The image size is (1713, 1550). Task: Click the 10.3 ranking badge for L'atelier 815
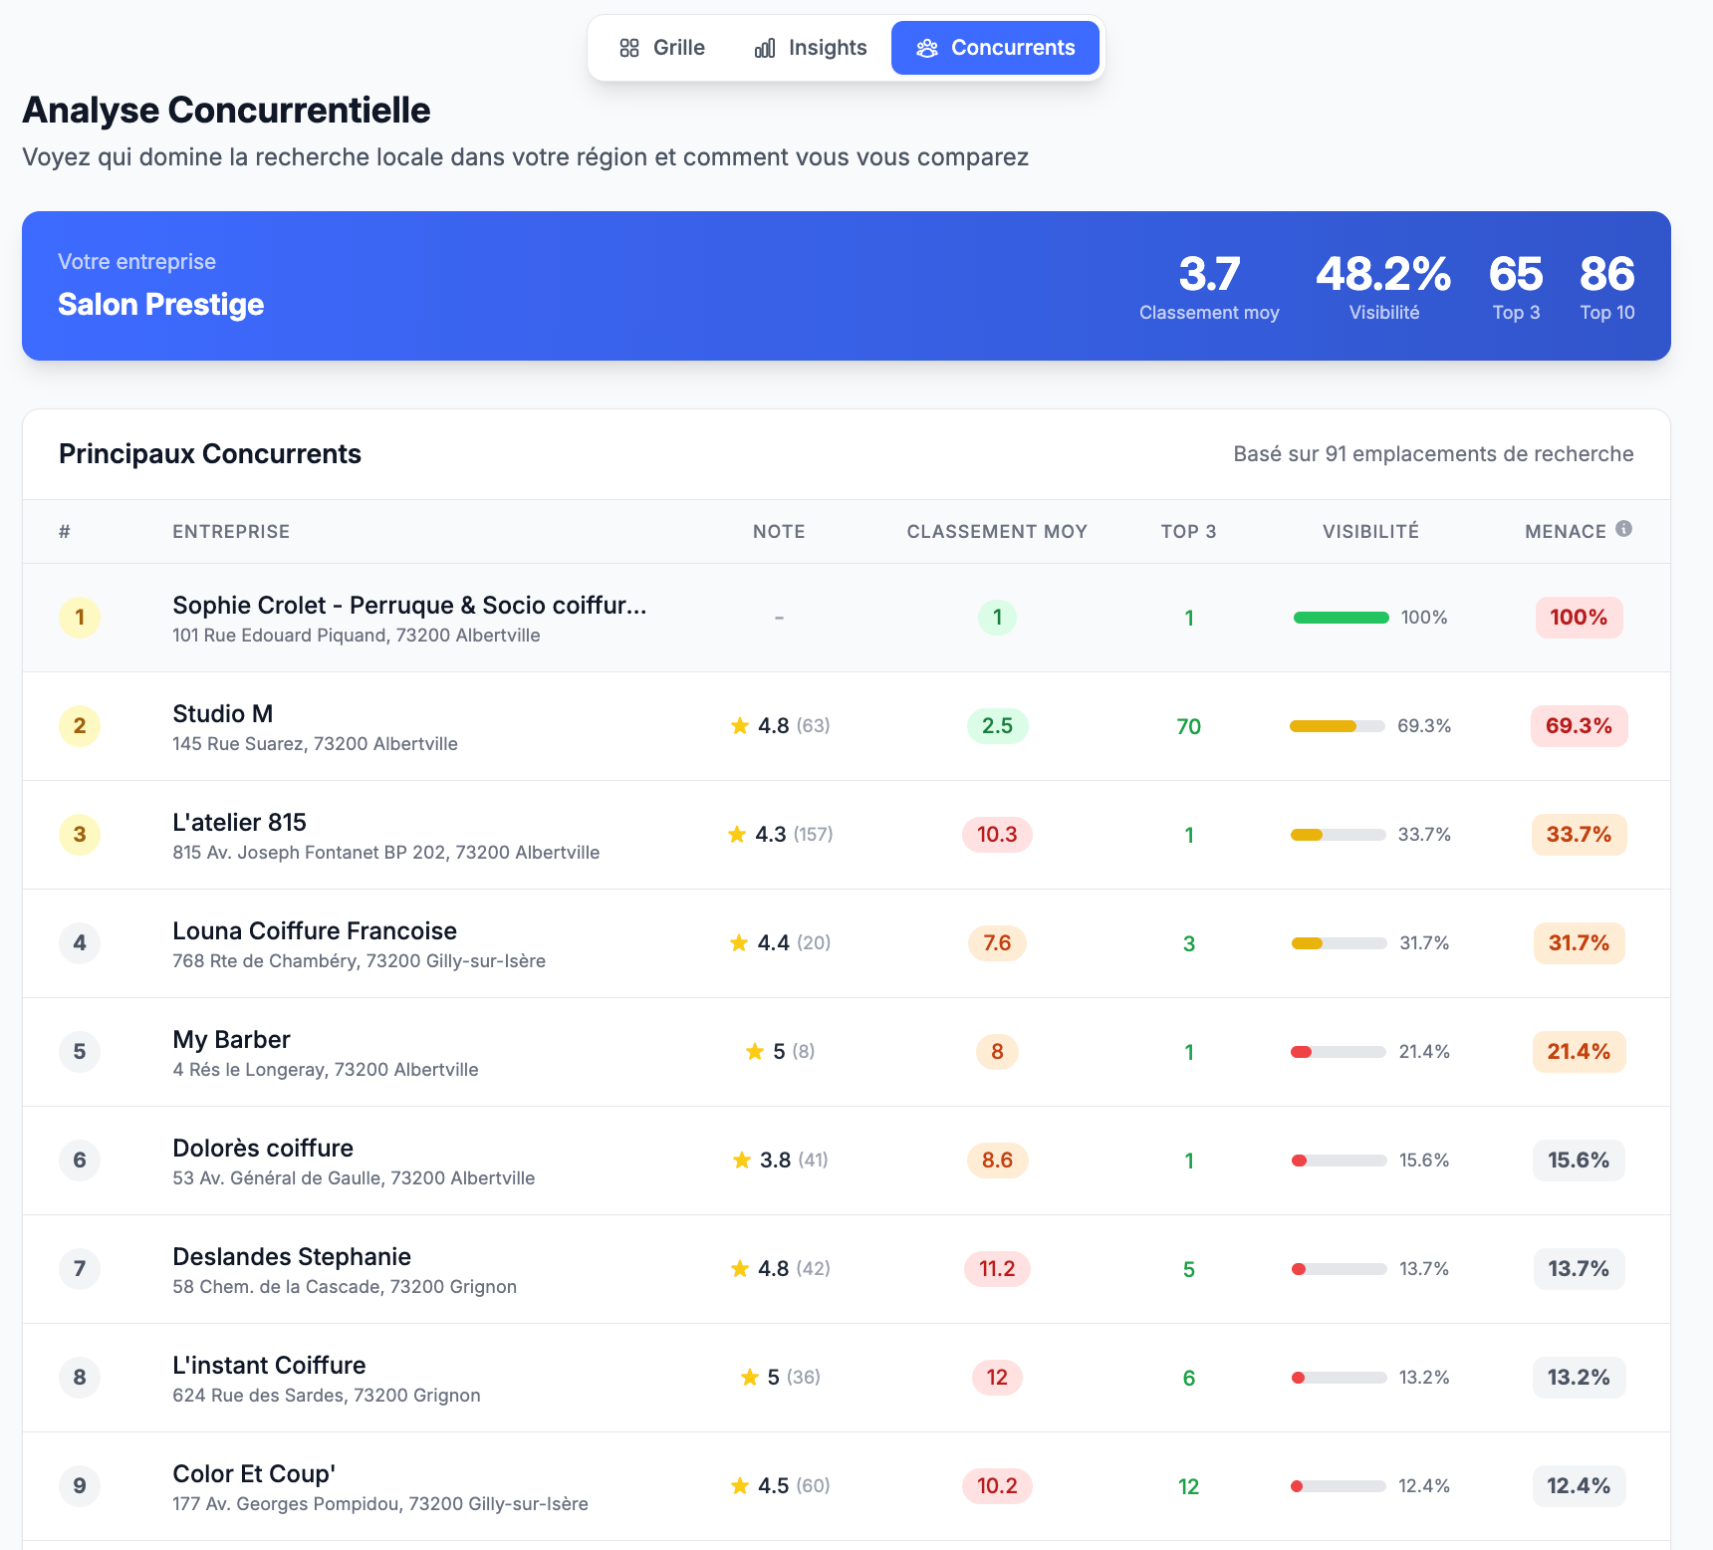(x=997, y=835)
